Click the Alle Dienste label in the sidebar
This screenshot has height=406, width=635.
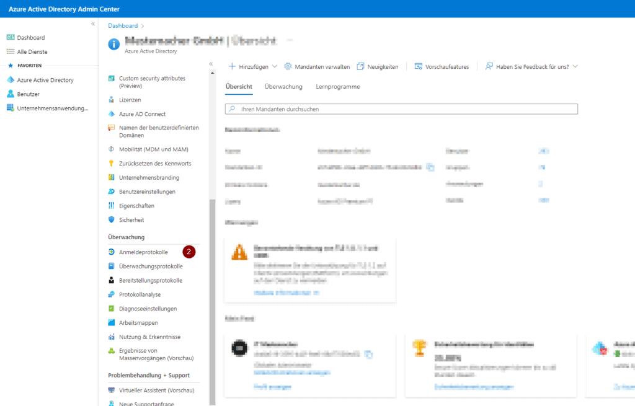point(32,52)
